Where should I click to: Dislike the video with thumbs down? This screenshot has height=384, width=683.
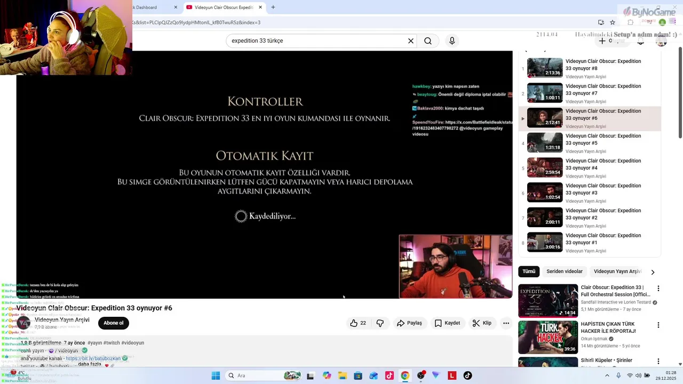tap(380, 323)
